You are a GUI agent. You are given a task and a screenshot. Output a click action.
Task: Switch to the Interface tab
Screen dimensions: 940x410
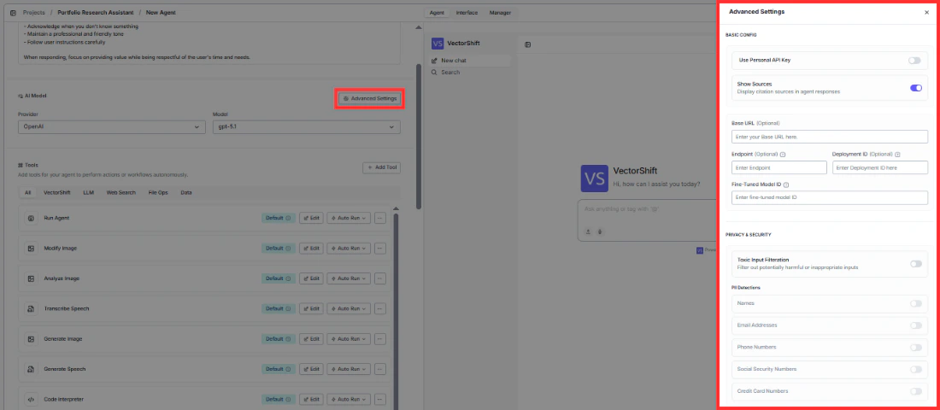(x=467, y=13)
